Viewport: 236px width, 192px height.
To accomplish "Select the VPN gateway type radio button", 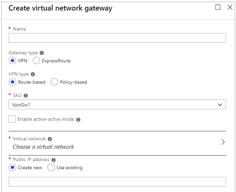I will coord(12,61).
